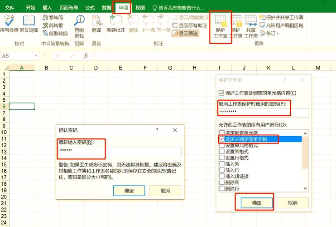
Task: Click the Tell Me lightbulb search box
Action: [x=178, y=8]
